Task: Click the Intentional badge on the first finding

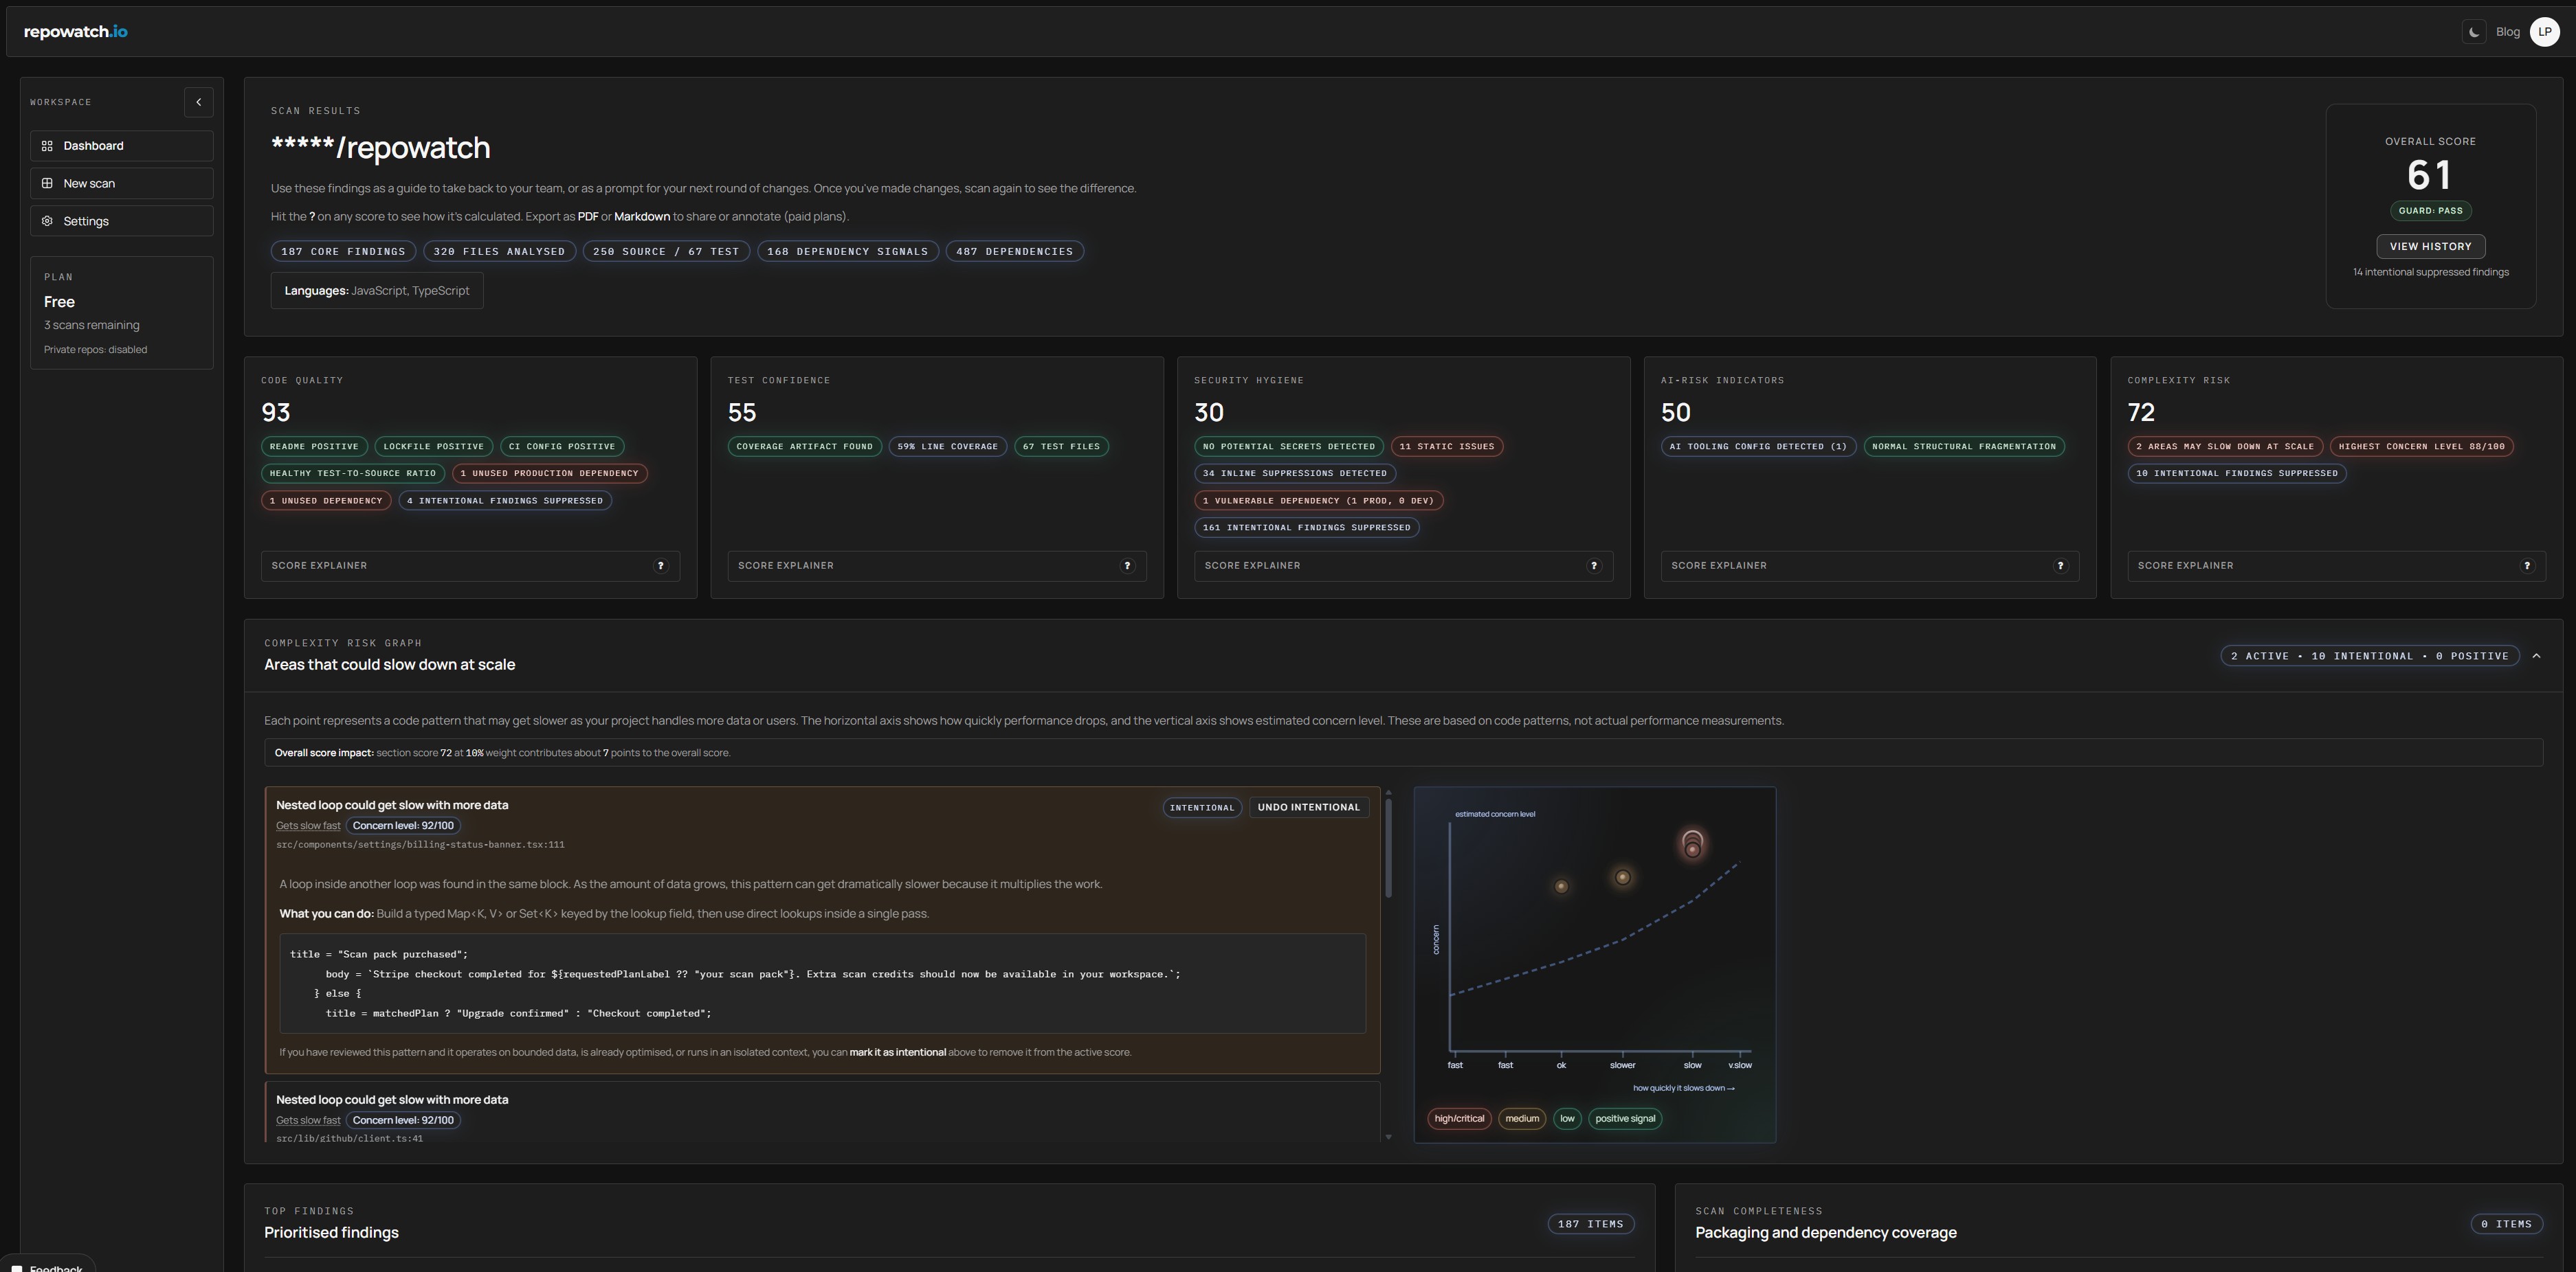Action: 1202,808
